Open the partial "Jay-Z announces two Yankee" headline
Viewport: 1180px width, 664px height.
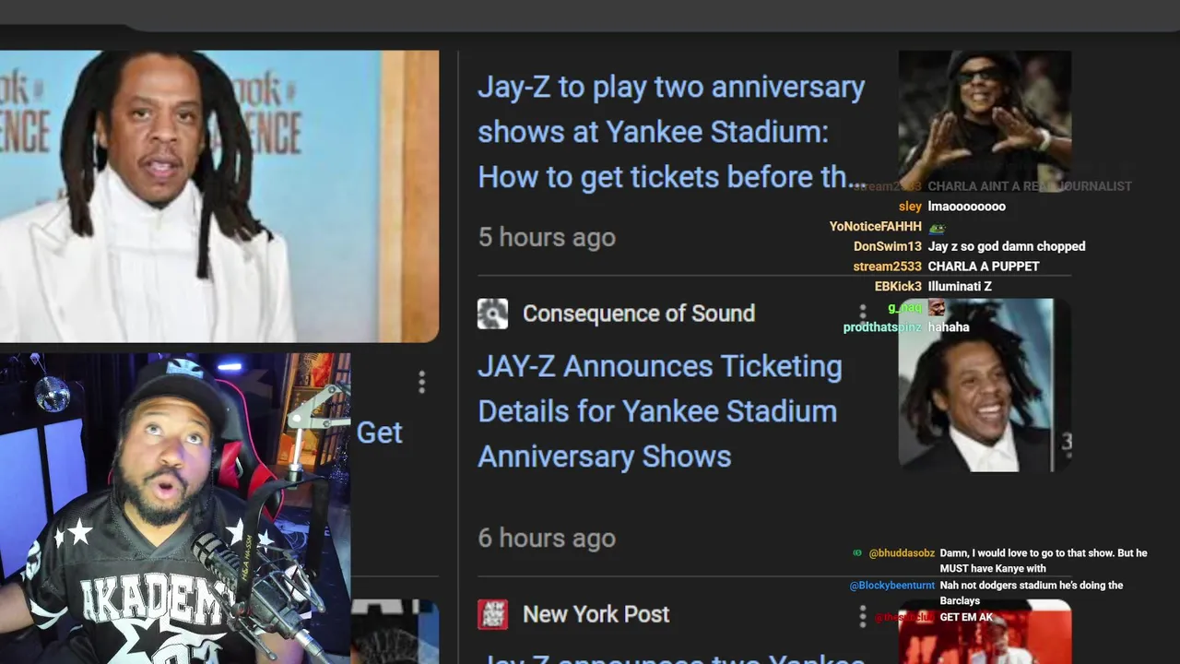click(673, 658)
